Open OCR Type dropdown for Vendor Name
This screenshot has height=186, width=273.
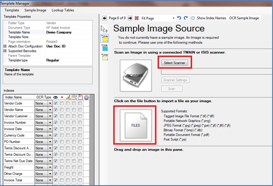click(x=50, y=109)
